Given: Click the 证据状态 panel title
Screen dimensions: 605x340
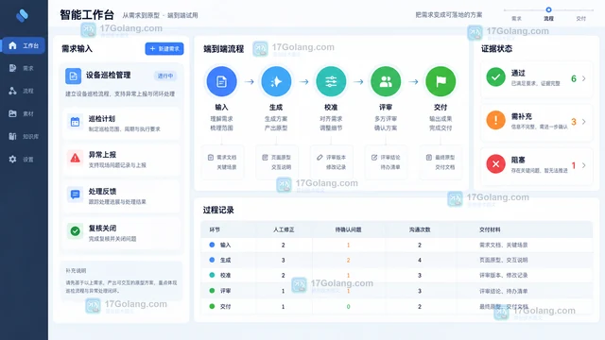Looking at the screenshot, I should click(496, 48).
